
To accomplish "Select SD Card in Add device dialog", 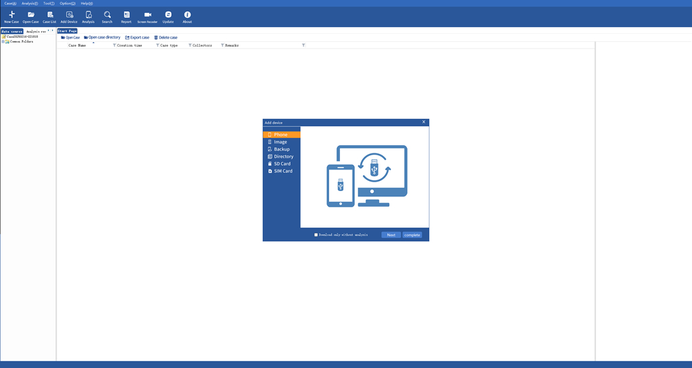I will pyautogui.click(x=282, y=163).
